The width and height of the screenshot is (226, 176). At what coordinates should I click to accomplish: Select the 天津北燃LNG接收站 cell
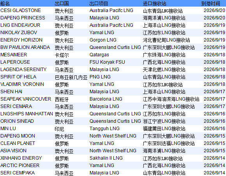coord(164,70)
